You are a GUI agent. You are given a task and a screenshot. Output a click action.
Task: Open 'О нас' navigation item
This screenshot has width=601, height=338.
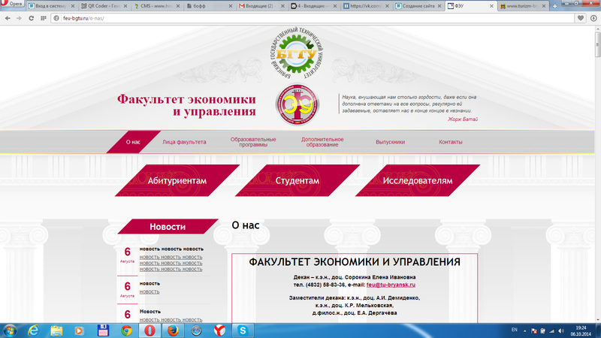(133, 142)
